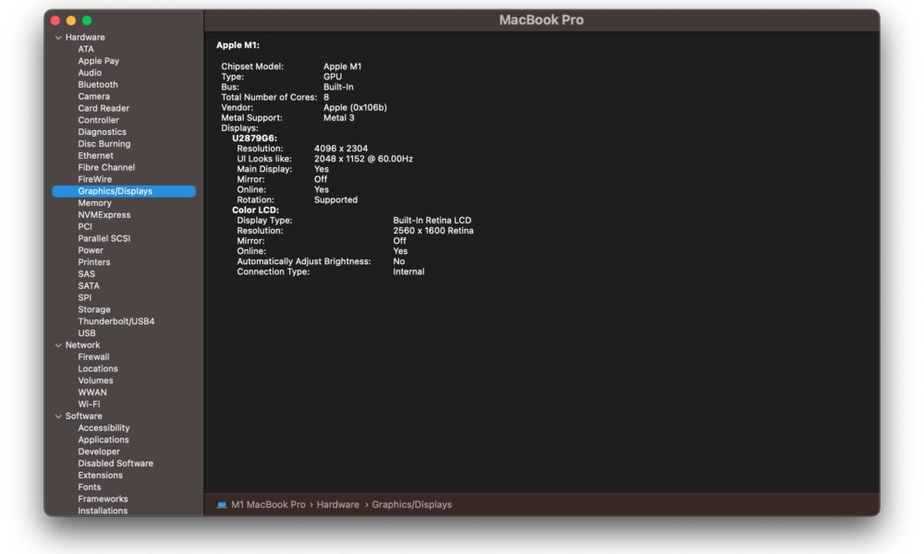Screen dimensions: 924x554
Task: Select SATA in the sidebar
Action: coord(89,285)
